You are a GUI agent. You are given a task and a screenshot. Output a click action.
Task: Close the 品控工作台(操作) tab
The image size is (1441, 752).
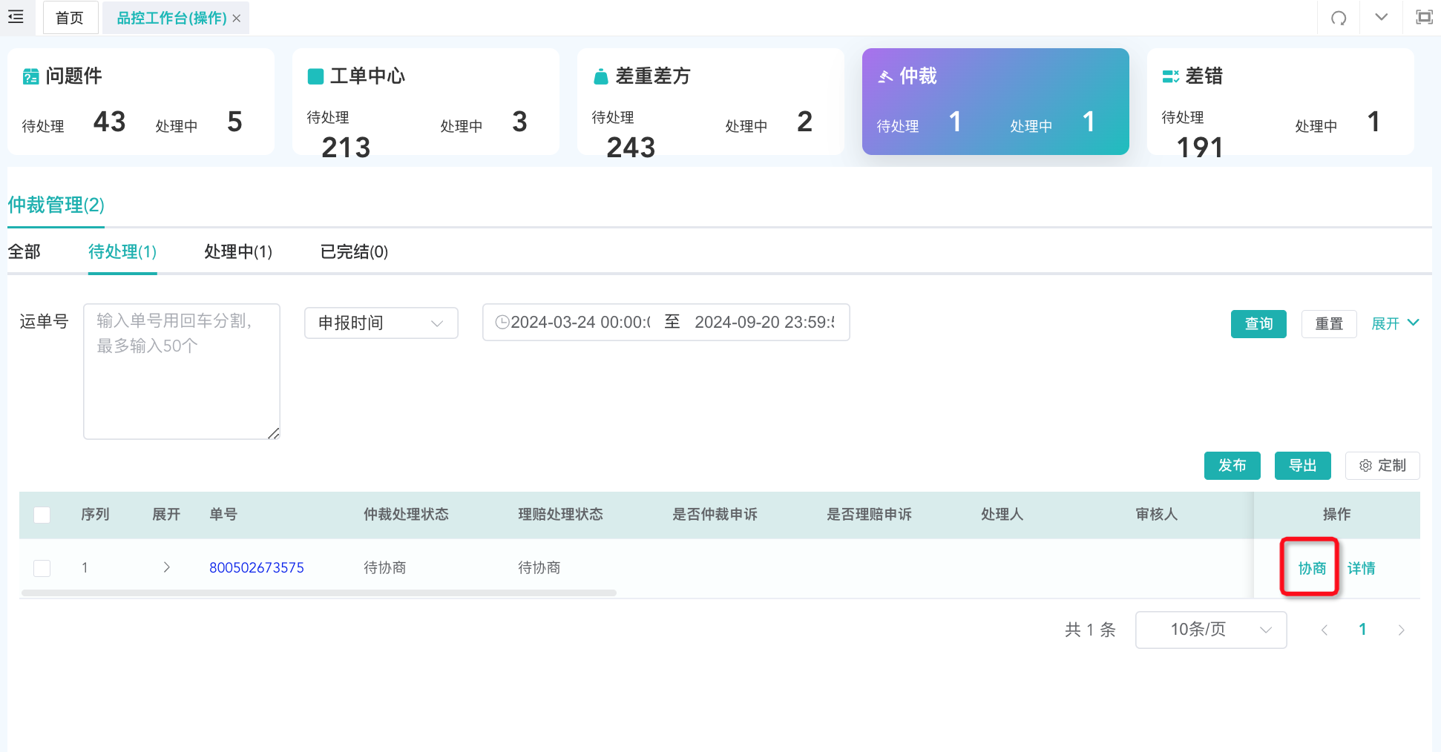tap(237, 19)
